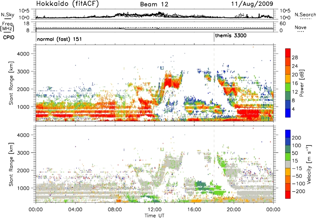Click the 'Velocity [m s-1]' colorbar label
The height and width of the screenshot is (218, 316).
[x=309, y=164]
